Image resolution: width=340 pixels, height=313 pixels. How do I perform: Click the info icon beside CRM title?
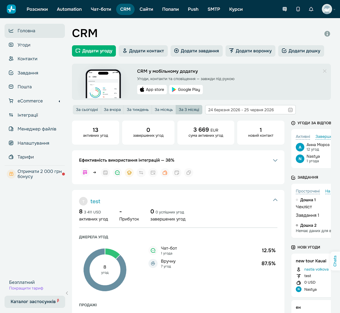click(327, 34)
